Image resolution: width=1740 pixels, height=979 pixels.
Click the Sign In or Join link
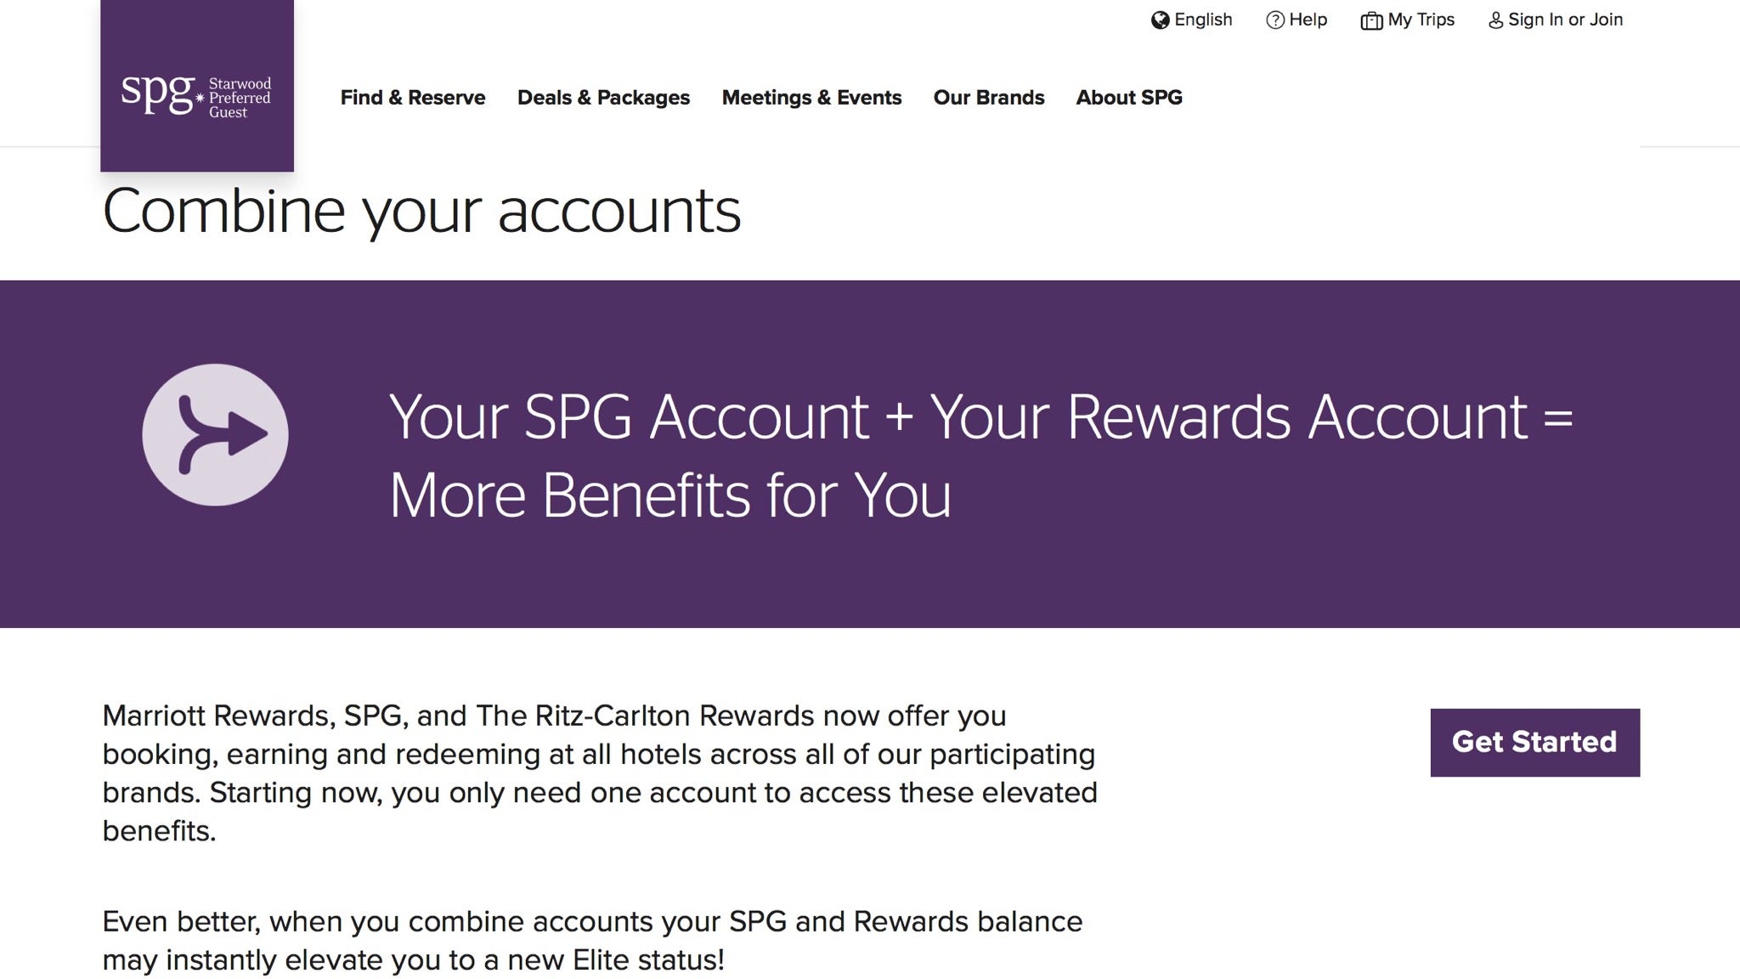coord(1565,19)
